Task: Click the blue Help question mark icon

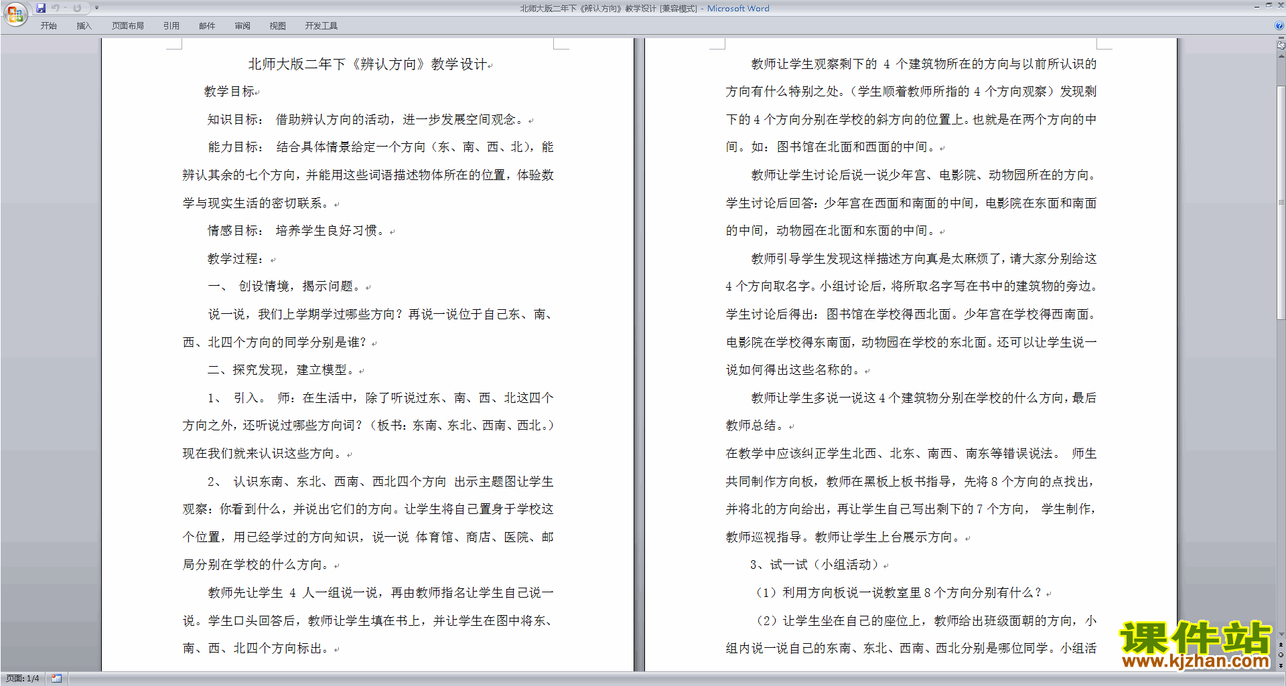Action: coord(1279,26)
